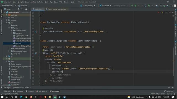Go to next highlighted error arrow

point(173,13)
